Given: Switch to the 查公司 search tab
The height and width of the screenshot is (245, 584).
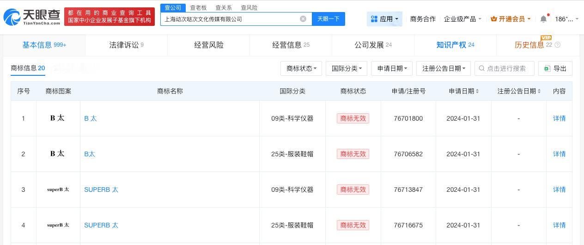Looking at the screenshot, I should (173, 8).
